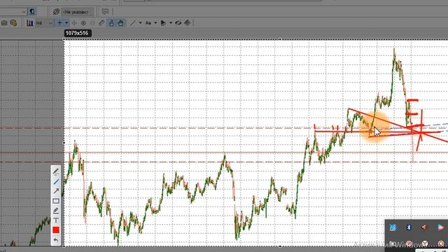Viewport: 448px width, 252px height.
Task: Toggle the grab hand scroll tool
Action: pyautogui.click(x=120, y=23)
